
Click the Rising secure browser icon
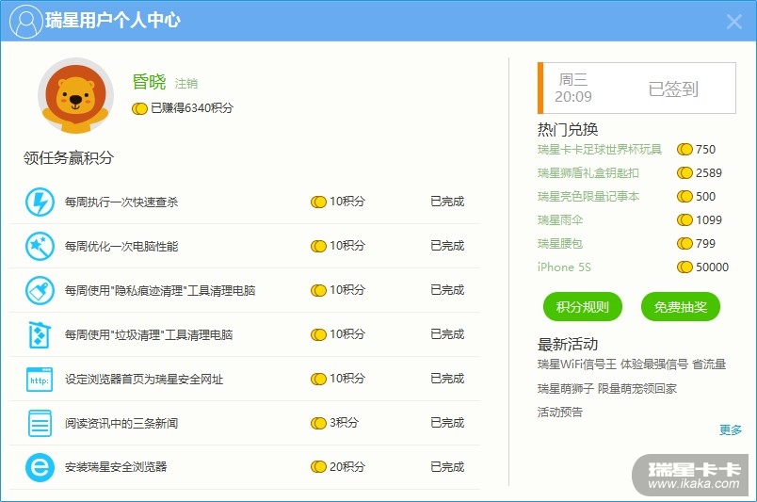coord(40,467)
